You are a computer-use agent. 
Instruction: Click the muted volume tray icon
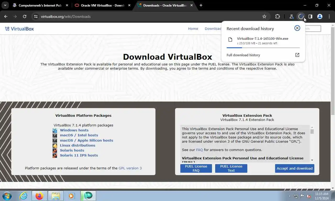[x=309, y=196]
